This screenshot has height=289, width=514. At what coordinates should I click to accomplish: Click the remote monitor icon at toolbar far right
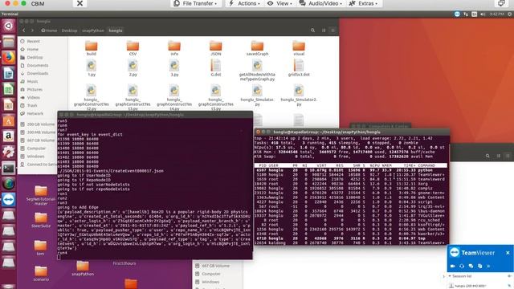click(501, 3)
